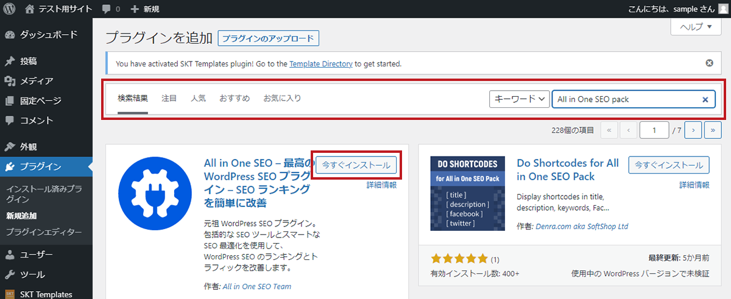Click the plugin search input field
This screenshot has width=731, height=299.
[x=624, y=99]
